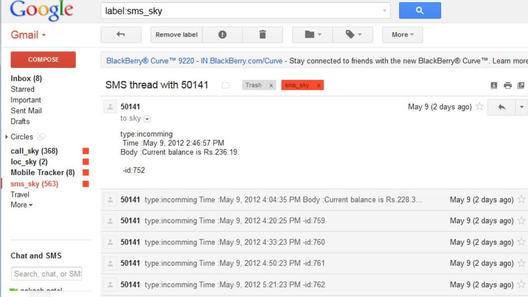Click the back to list arrow

(x=121, y=35)
